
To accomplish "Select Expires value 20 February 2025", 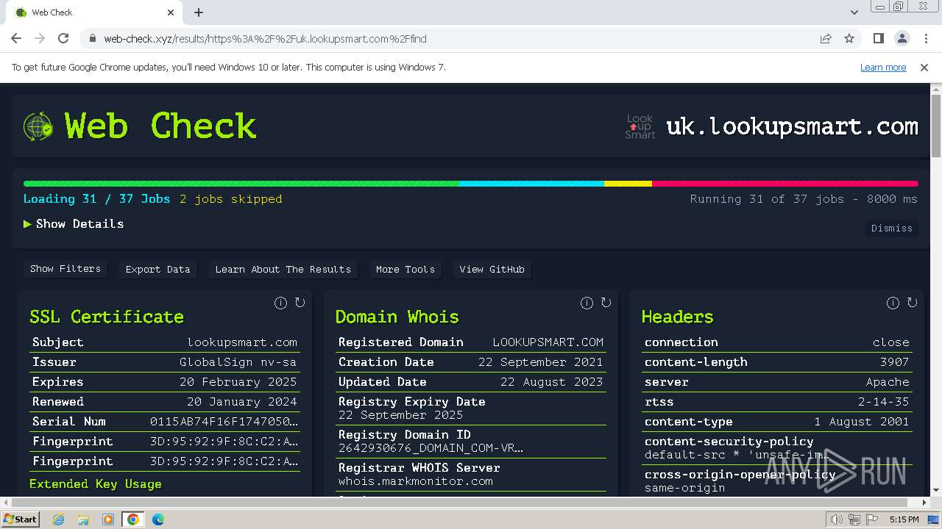I will pos(238,382).
